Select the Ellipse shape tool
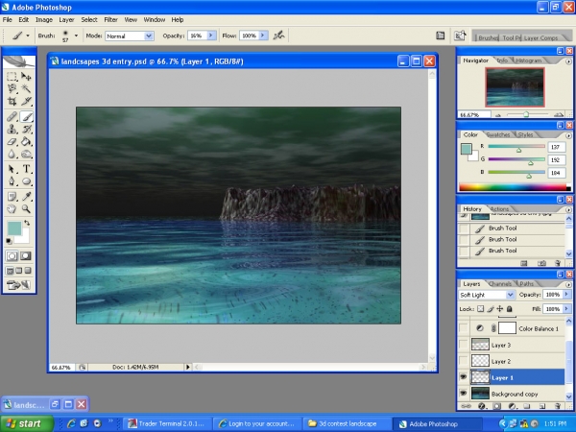Screen dimensions: 576x432 click(26, 181)
